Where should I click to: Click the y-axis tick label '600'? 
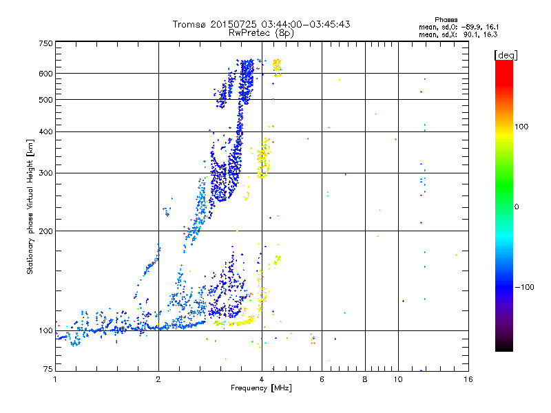click(46, 74)
